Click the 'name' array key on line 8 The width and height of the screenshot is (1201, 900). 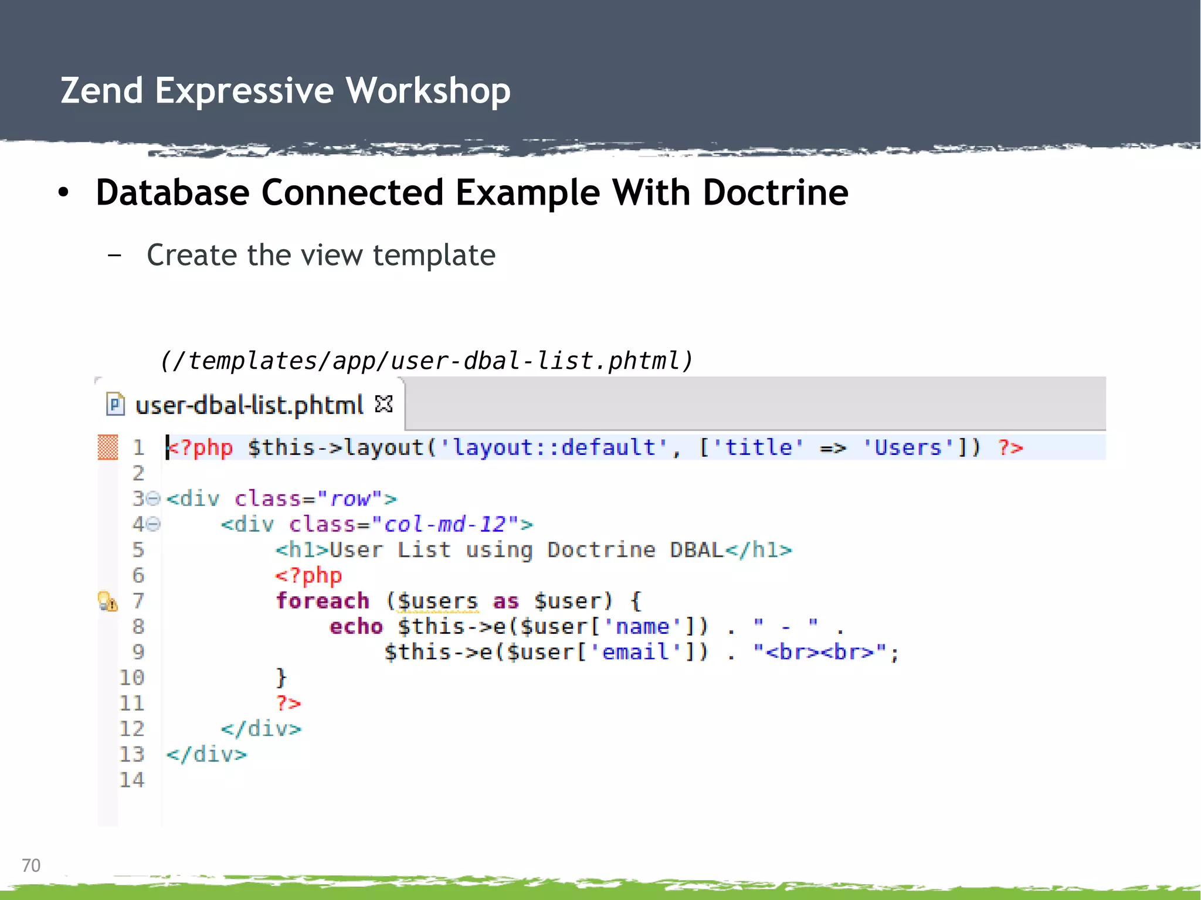click(642, 627)
